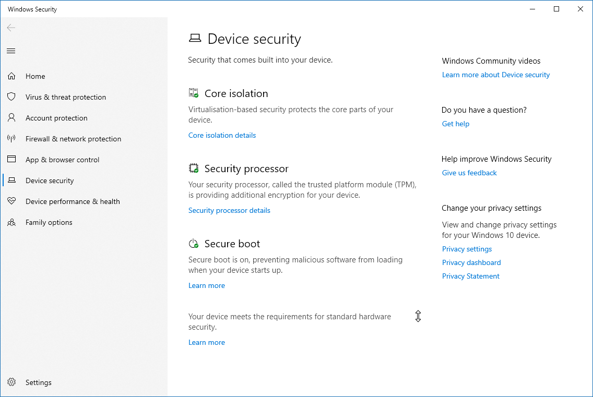
Task: Click Learn more under Secure boot
Action: [x=207, y=285]
